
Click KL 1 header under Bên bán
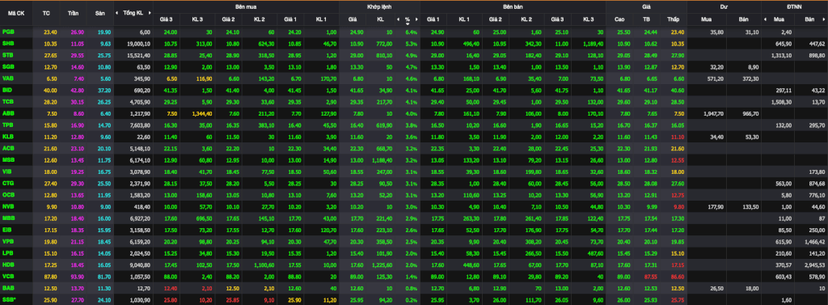coord(464,19)
